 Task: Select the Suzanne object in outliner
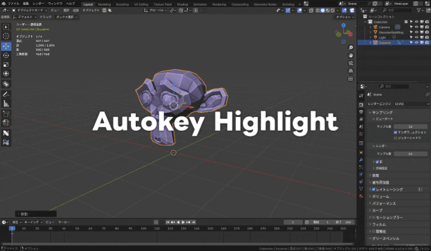click(384, 42)
